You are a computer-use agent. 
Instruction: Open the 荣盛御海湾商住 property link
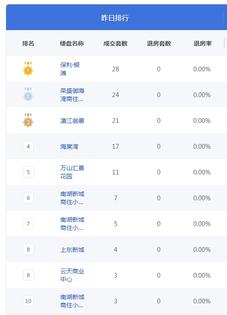click(72, 95)
